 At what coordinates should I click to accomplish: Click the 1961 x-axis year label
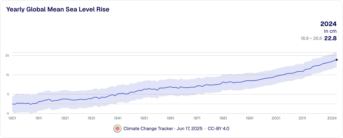(171, 118)
